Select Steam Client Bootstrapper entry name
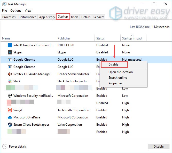Viewport: 172px width, 153px height. (31, 125)
